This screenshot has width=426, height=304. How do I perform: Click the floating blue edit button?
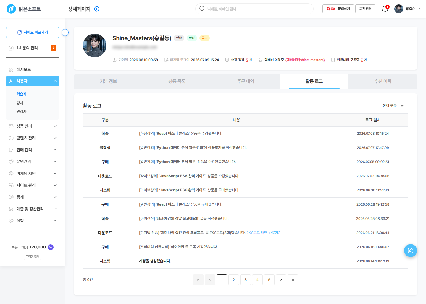point(411,251)
